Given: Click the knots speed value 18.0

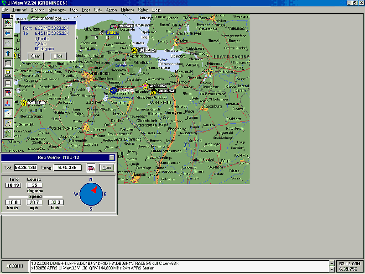Looking at the screenshot, I should (13, 202).
